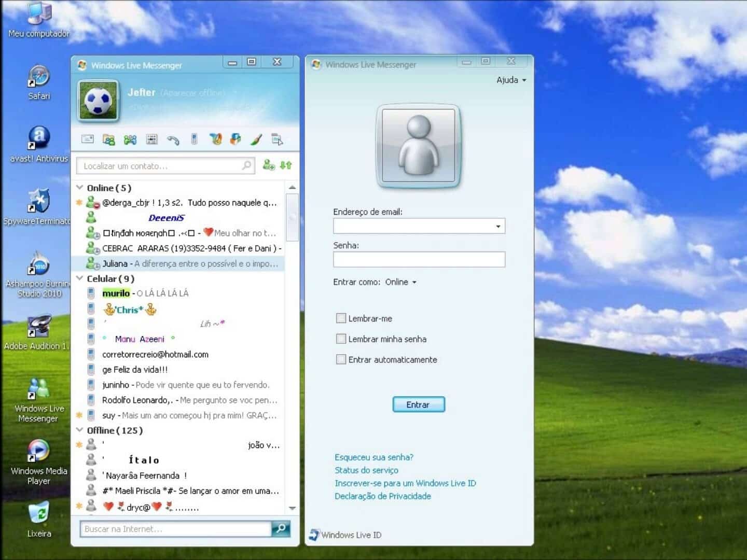This screenshot has height=560, width=747.
Task: Collapse the Celular (9) group
Action: 80,278
